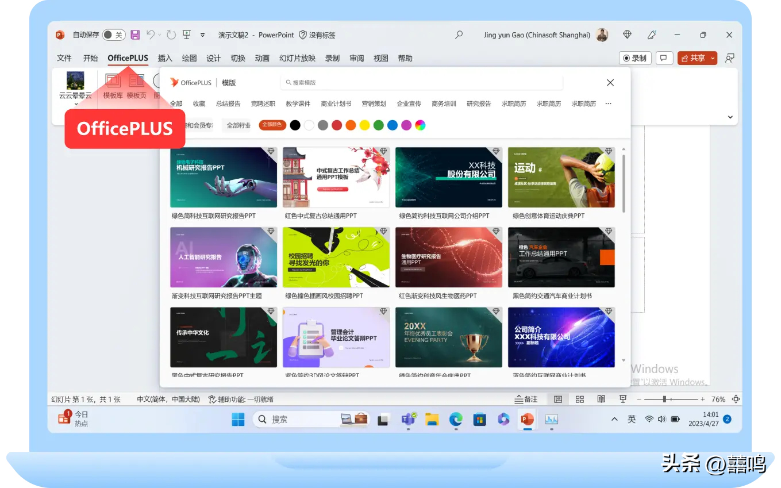Select the 红色中式复古总结通用PPT template thumbnail
The height and width of the screenshot is (488, 781).
click(336, 177)
